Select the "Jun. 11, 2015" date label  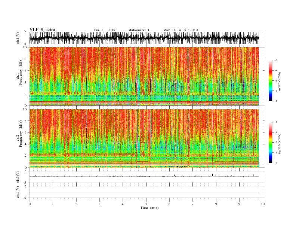coord(104,30)
